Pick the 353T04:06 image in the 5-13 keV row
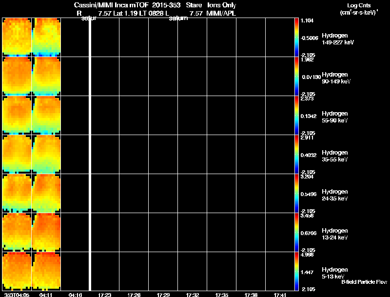The width and height of the screenshot is (390, 297). [17, 272]
